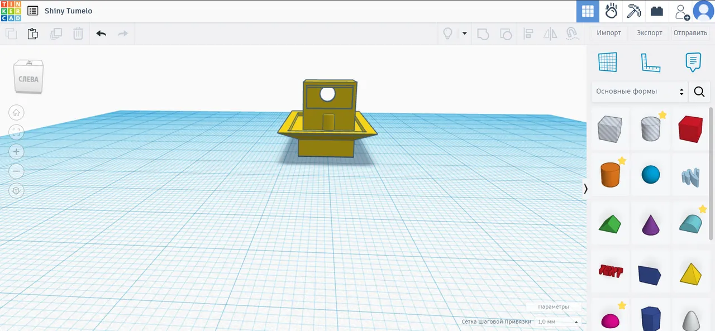Toggle perspective/orthographic view
Image resolution: width=715 pixels, height=331 pixels.
click(x=16, y=190)
